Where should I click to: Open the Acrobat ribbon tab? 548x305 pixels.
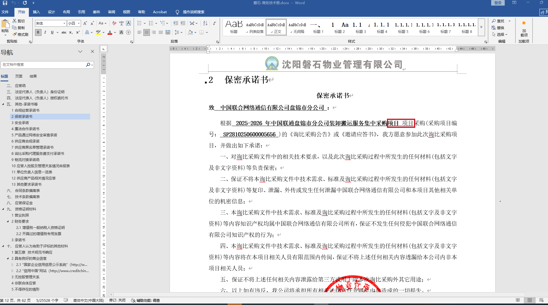(160, 12)
